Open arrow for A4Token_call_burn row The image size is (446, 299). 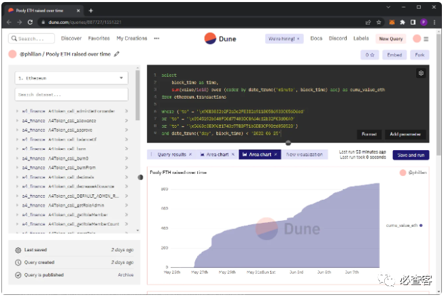(x=126, y=149)
